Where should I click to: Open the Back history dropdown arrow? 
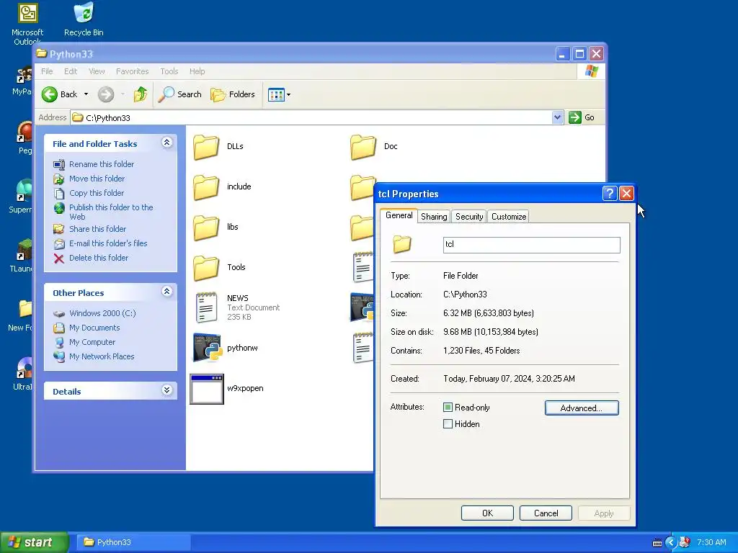[86, 94]
